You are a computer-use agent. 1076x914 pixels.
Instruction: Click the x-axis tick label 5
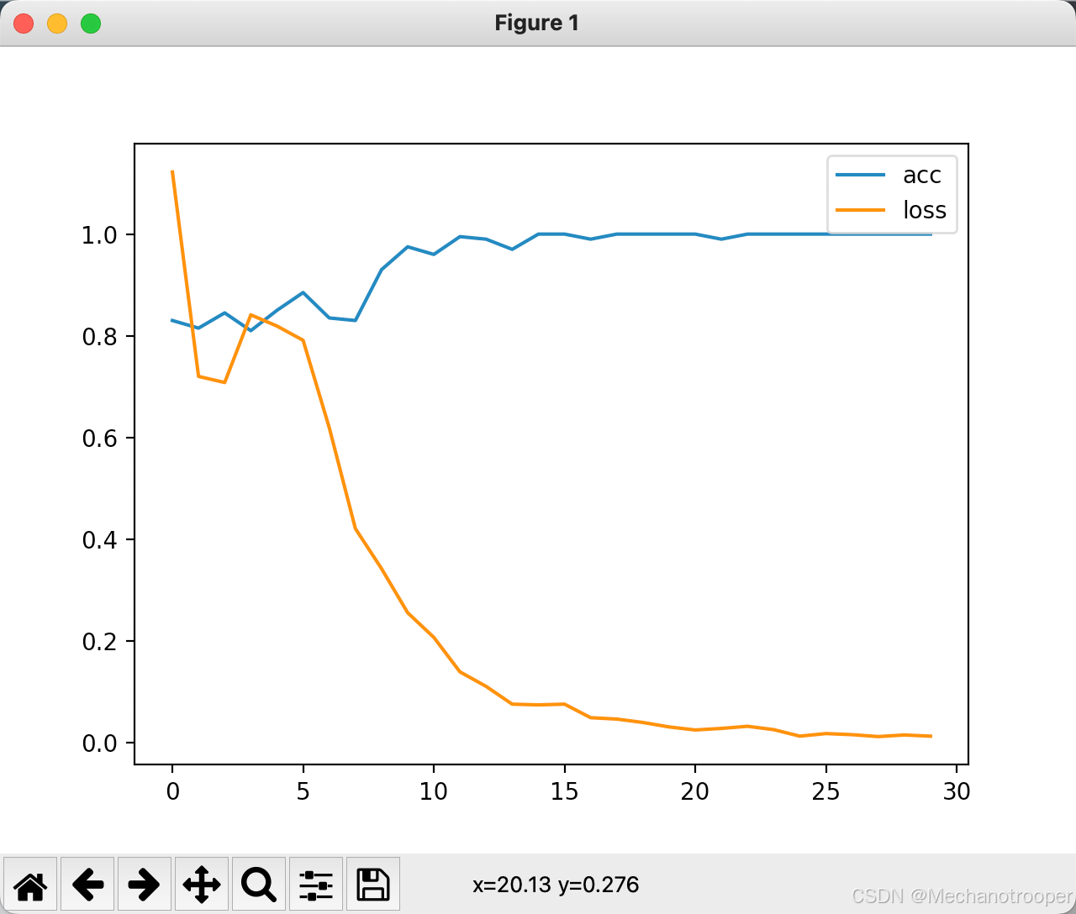pos(303,791)
